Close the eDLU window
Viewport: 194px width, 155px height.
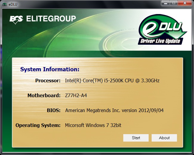185,3
